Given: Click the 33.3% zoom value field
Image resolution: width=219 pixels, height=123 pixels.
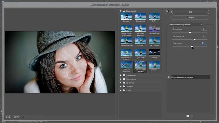Looking at the screenshot, I should (x=17, y=117).
